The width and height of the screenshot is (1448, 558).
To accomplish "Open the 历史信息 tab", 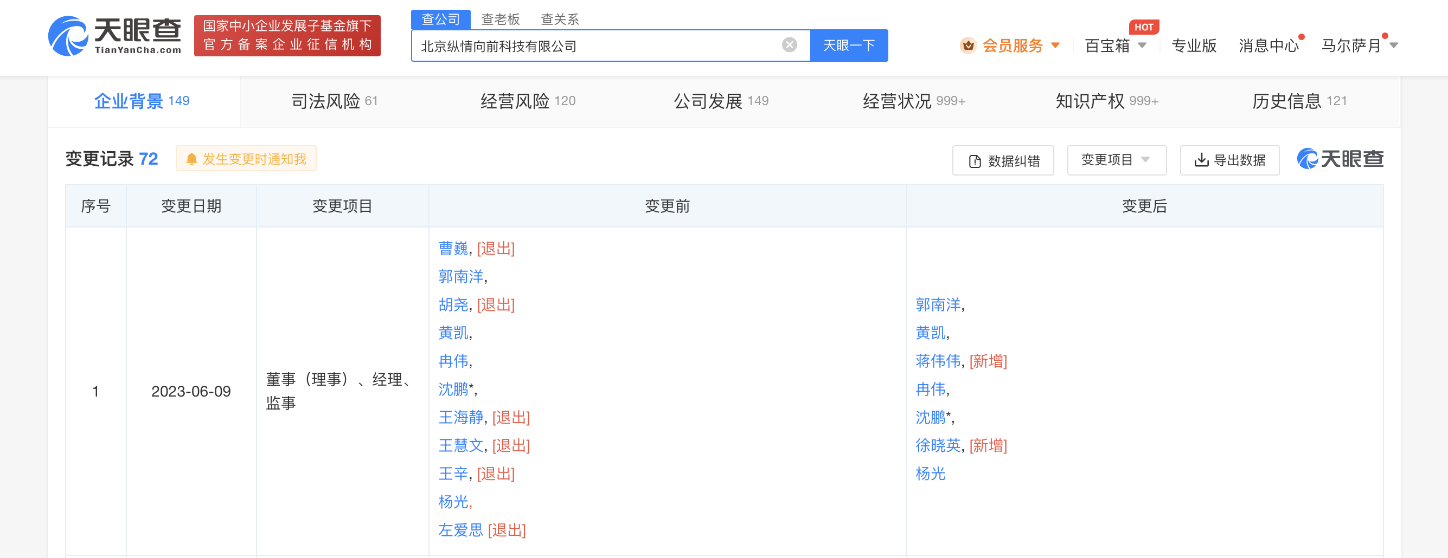I will coord(1299,101).
